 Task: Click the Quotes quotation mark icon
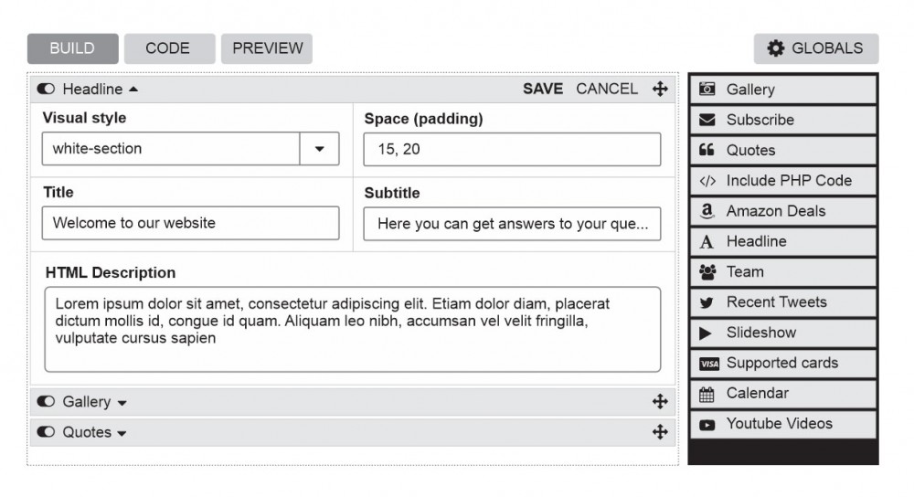(x=707, y=150)
